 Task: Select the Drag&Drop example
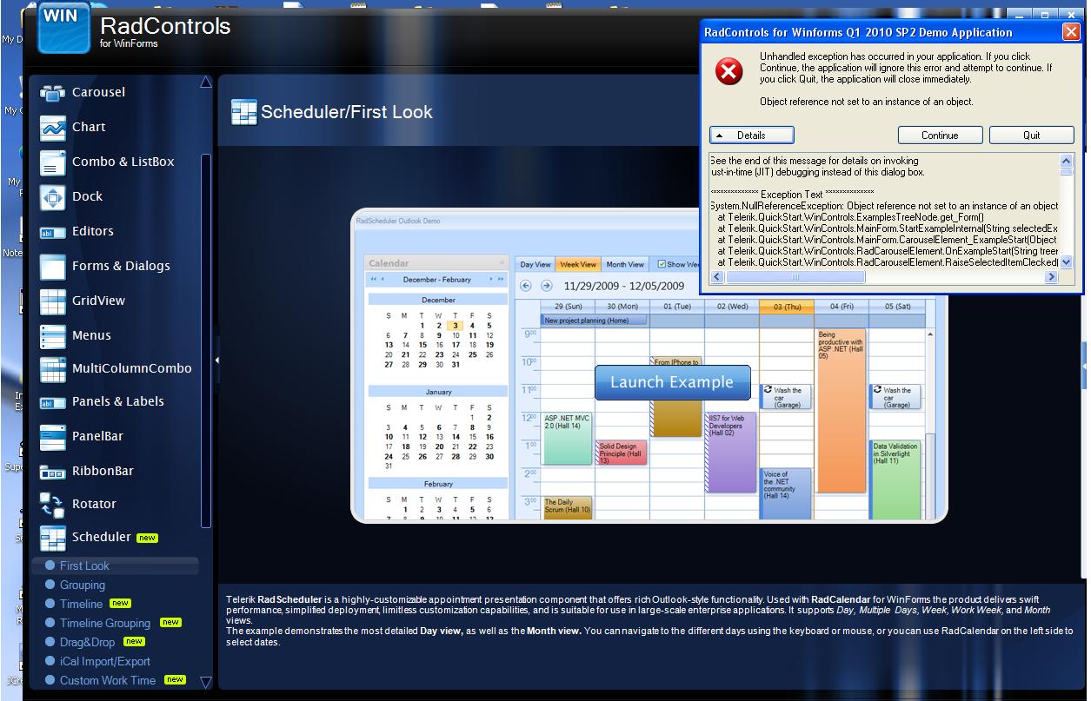[x=87, y=642]
